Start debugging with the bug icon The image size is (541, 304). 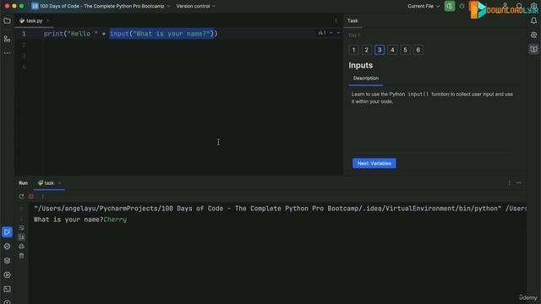(462, 6)
